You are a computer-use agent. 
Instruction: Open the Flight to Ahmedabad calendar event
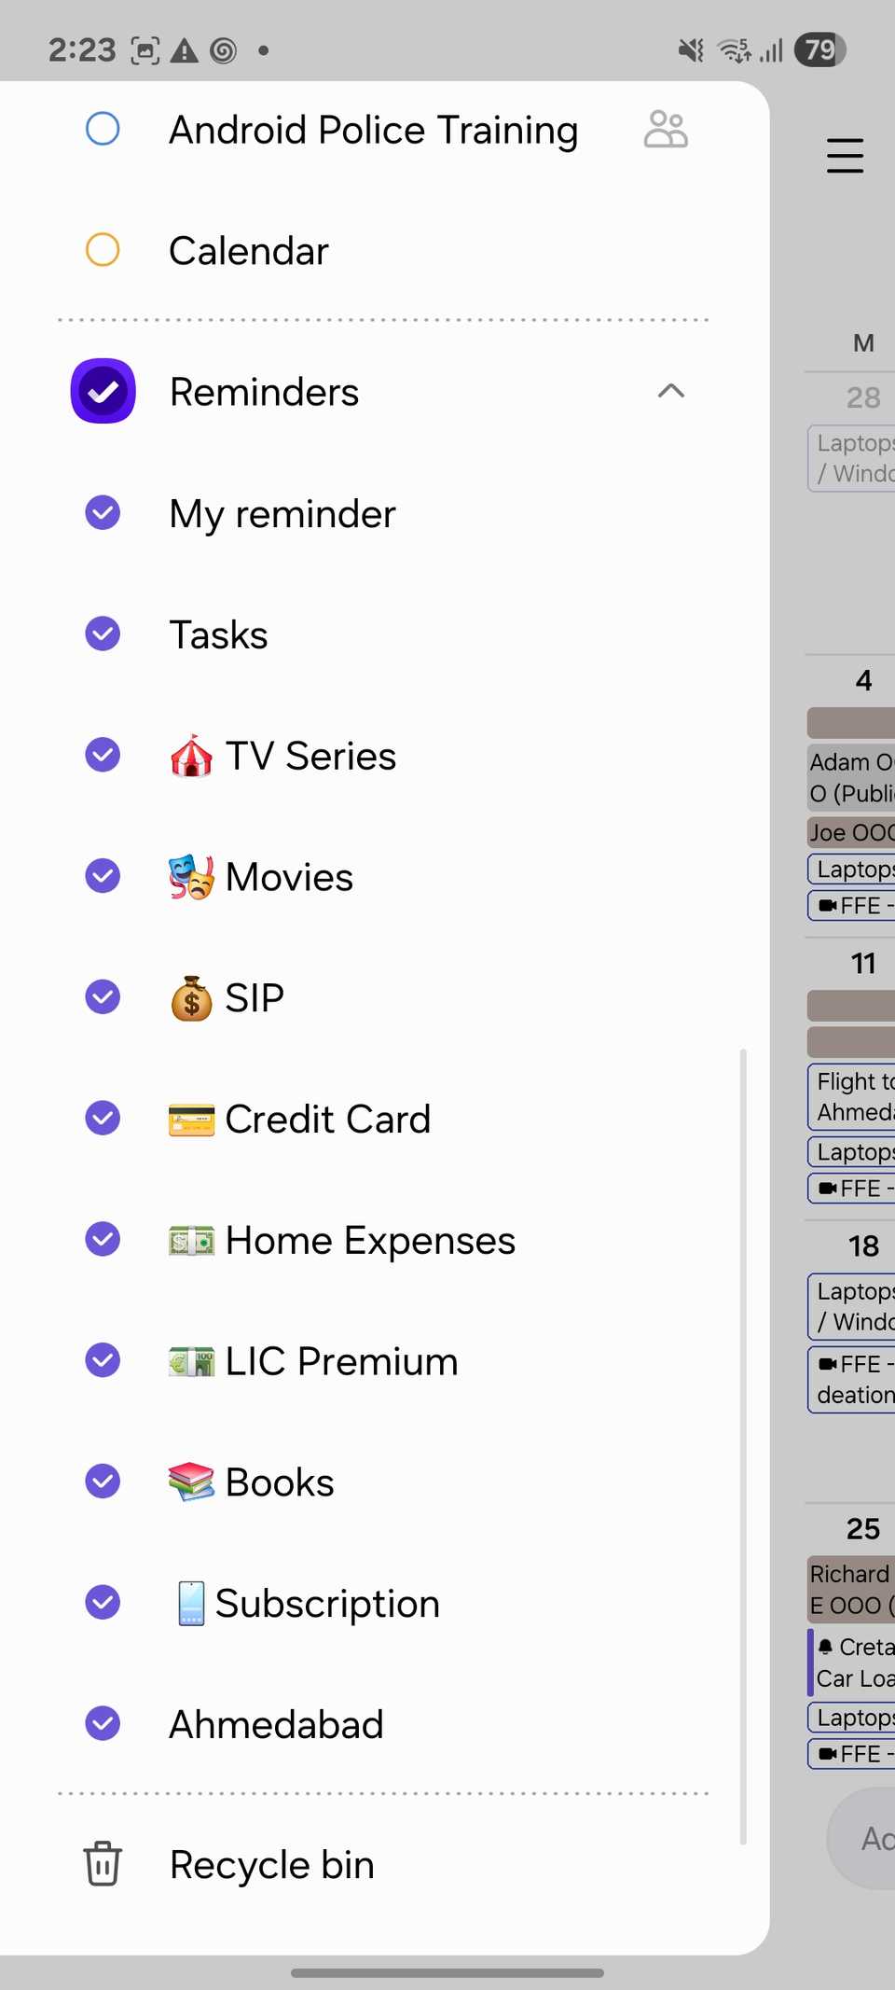(853, 1096)
